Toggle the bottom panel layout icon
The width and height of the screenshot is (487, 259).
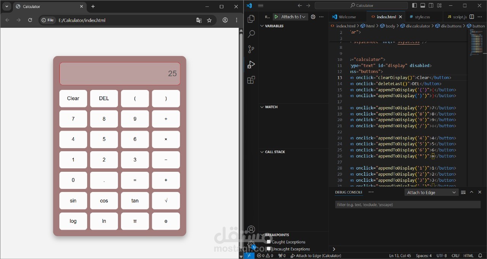point(423,5)
